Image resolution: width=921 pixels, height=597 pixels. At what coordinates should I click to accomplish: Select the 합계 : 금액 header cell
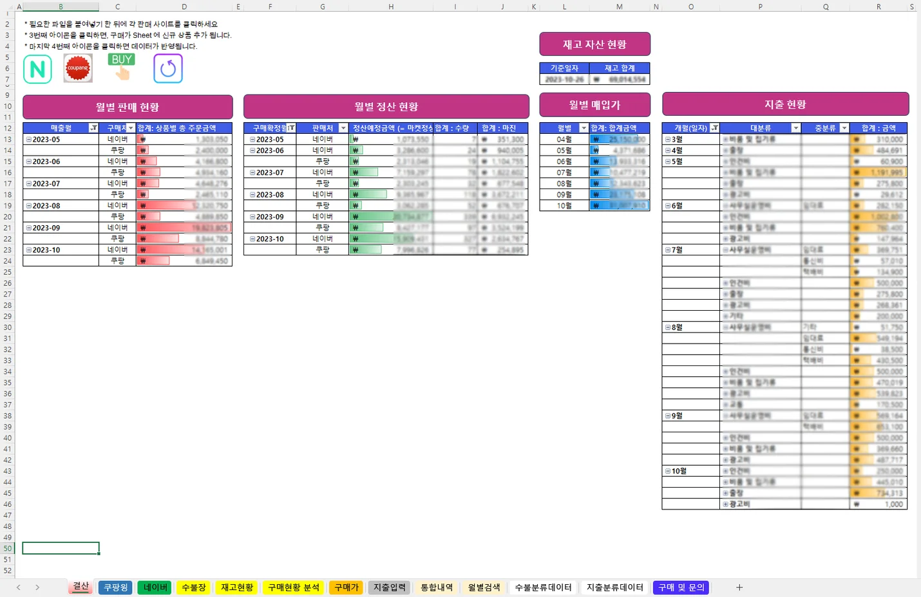tap(878, 128)
